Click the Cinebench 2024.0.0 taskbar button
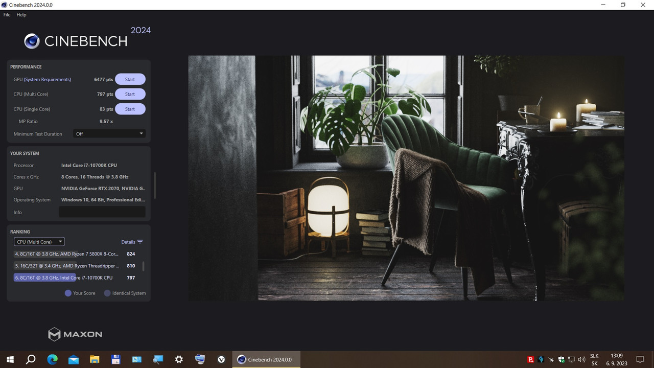The height and width of the screenshot is (368, 654). pyautogui.click(x=266, y=359)
